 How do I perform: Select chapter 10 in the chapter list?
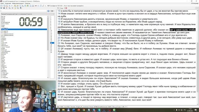tap(51, 30)
